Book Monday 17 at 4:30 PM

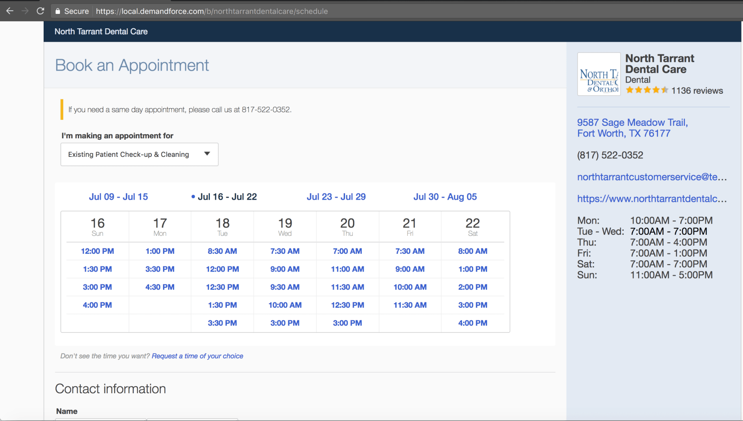160,287
